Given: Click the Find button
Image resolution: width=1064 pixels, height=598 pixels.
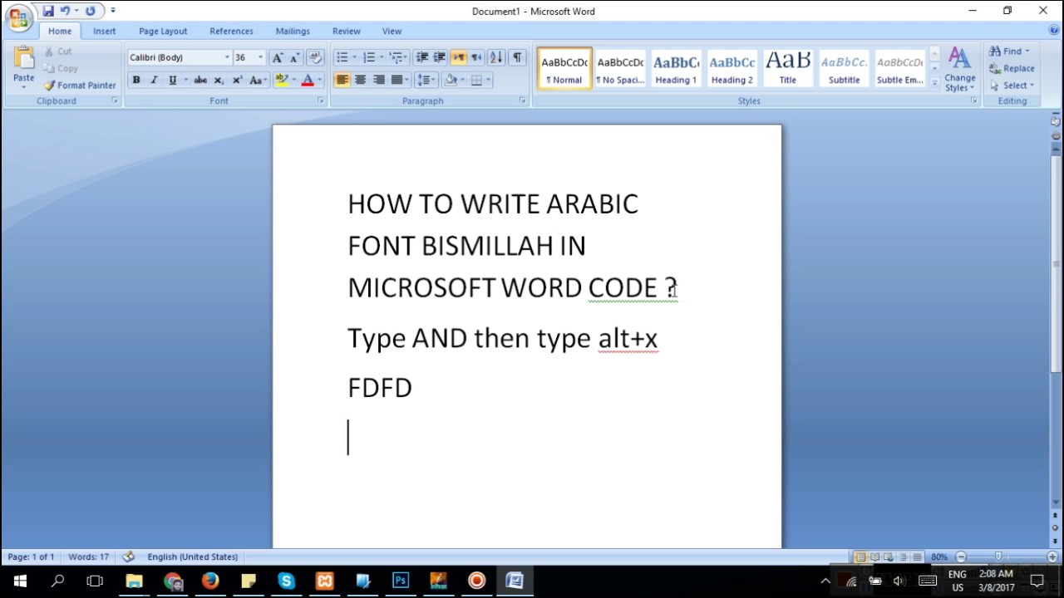Looking at the screenshot, I should (1010, 51).
